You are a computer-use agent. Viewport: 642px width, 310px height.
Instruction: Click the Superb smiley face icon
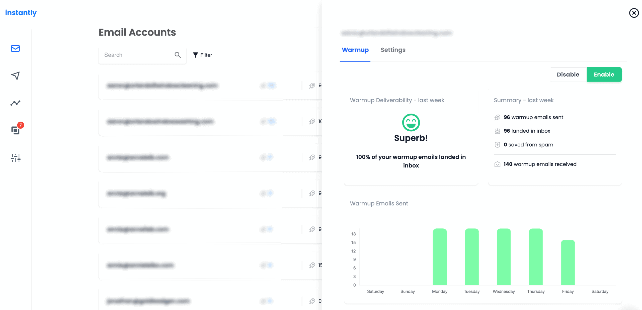click(x=411, y=122)
